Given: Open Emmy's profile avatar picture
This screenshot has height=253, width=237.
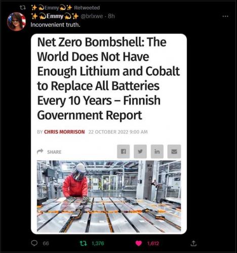Looking at the screenshot, I should pyautogui.click(x=16, y=21).
